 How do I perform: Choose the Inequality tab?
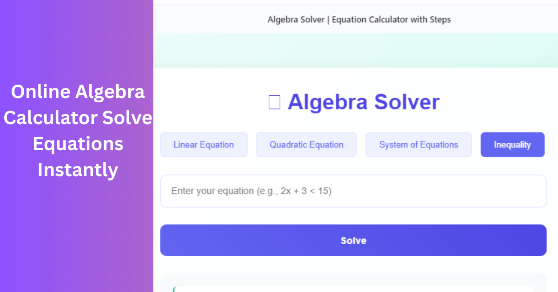click(512, 145)
